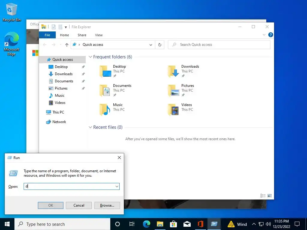Click Quick access in the address bar
This screenshot has height=230, width=307.
tap(93, 45)
